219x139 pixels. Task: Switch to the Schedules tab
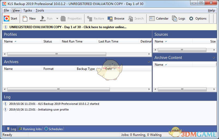coord(54,129)
